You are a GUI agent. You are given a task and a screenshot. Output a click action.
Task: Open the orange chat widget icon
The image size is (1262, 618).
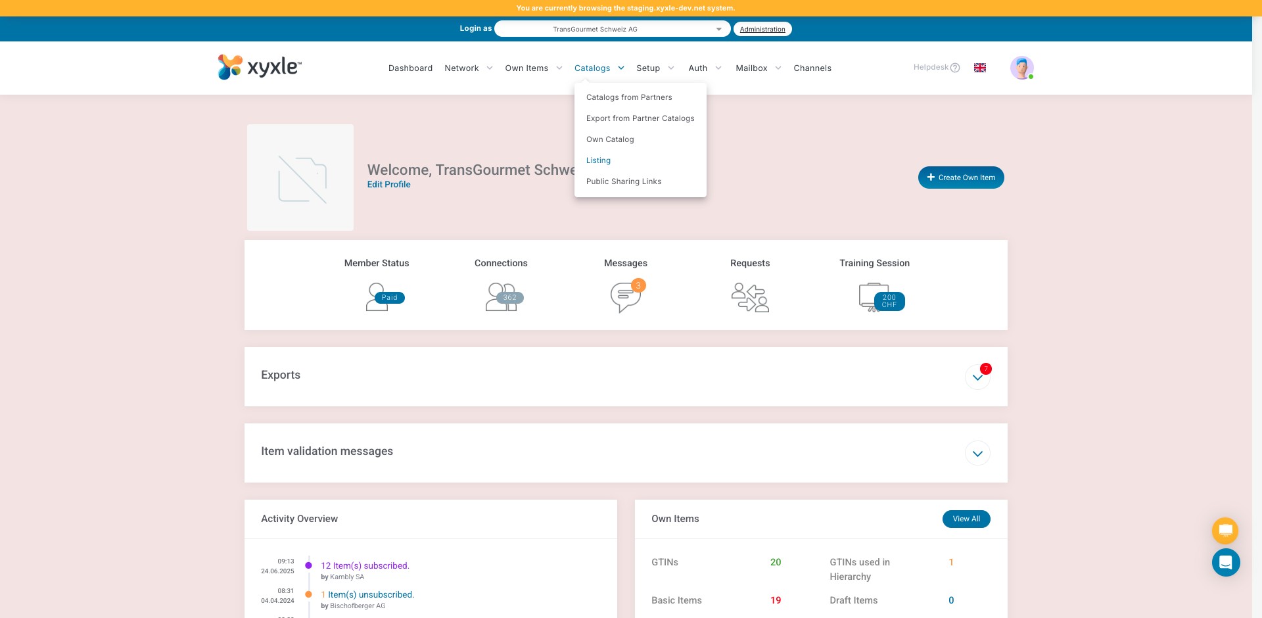[1225, 530]
